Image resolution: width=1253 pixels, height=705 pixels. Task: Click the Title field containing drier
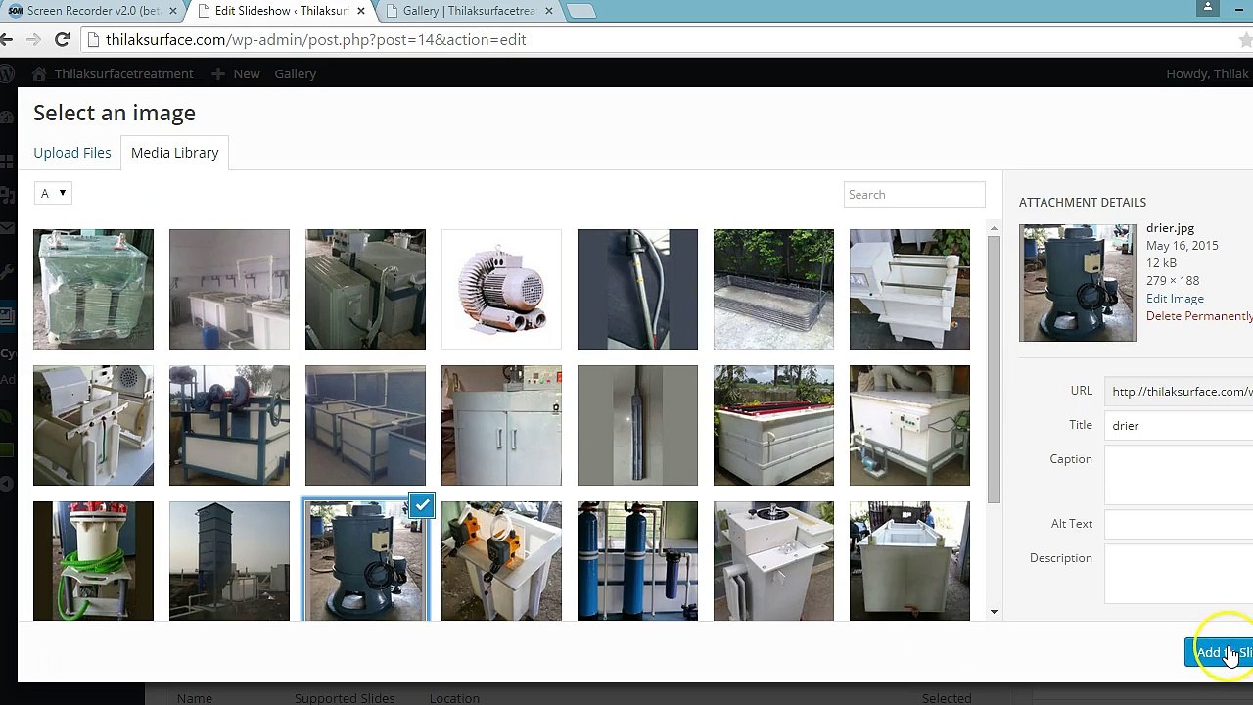pos(1179,426)
